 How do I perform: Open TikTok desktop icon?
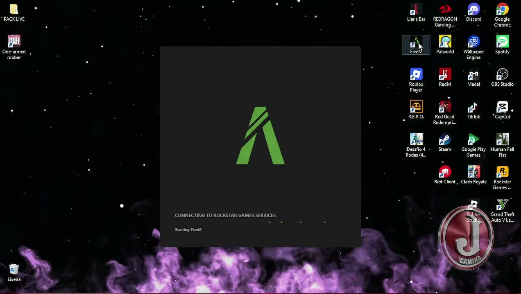473,110
